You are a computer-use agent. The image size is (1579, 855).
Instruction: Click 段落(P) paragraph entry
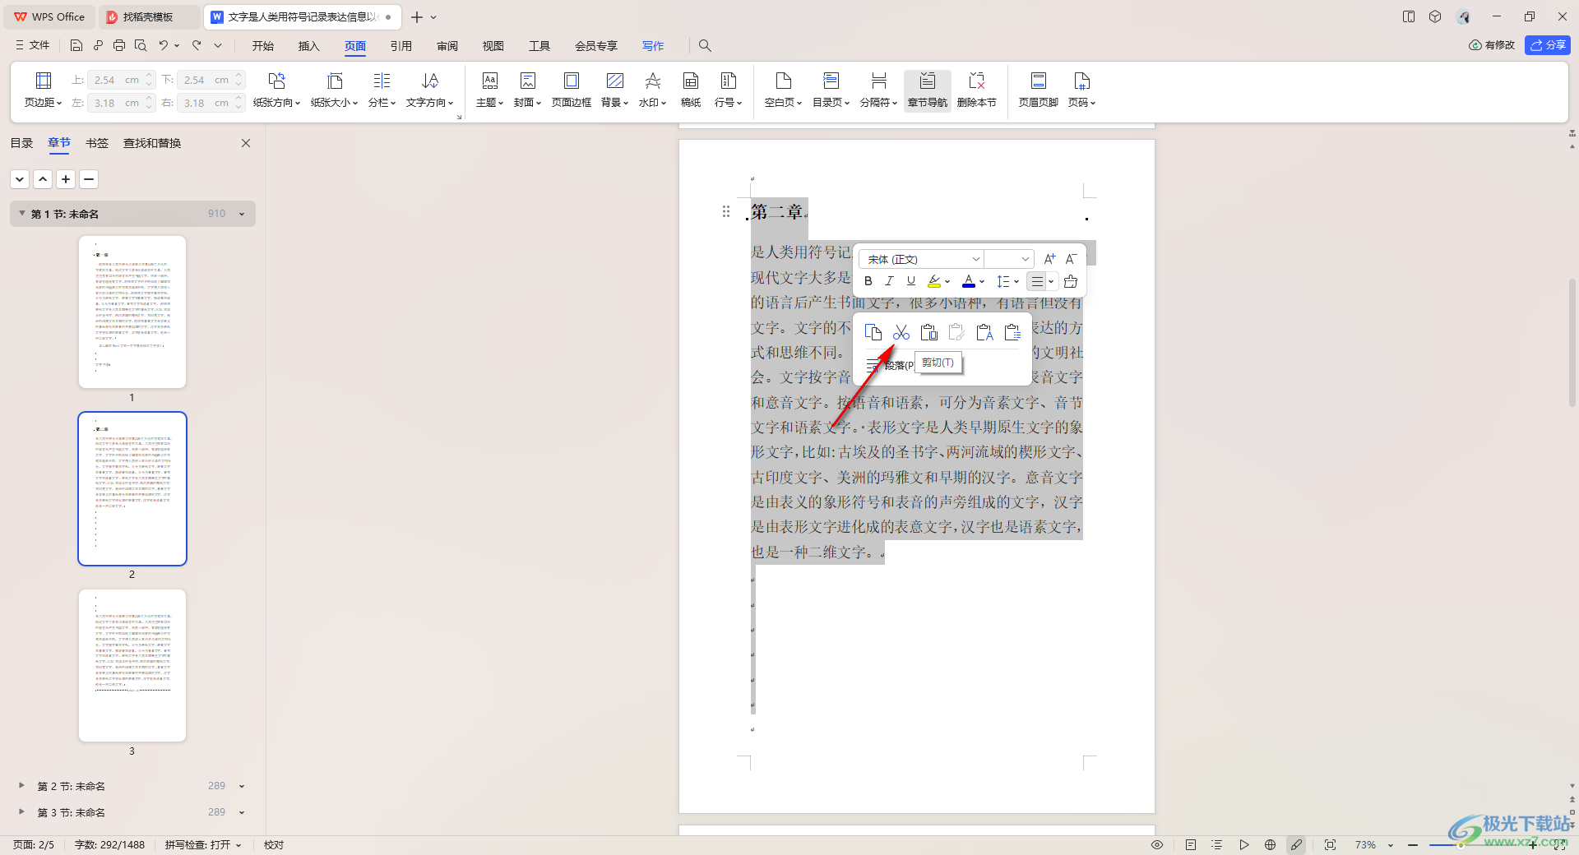click(x=890, y=365)
